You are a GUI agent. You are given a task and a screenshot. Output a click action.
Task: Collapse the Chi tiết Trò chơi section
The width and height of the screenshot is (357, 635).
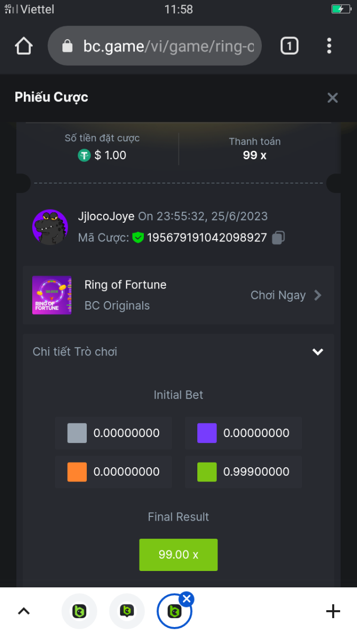coord(317,352)
